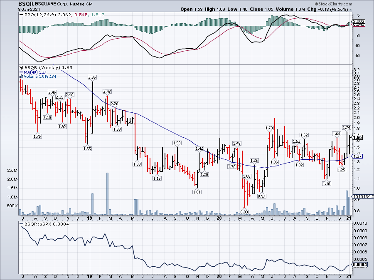Click the 1.52 price annotation
The image size is (374, 280).
coord(296,141)
